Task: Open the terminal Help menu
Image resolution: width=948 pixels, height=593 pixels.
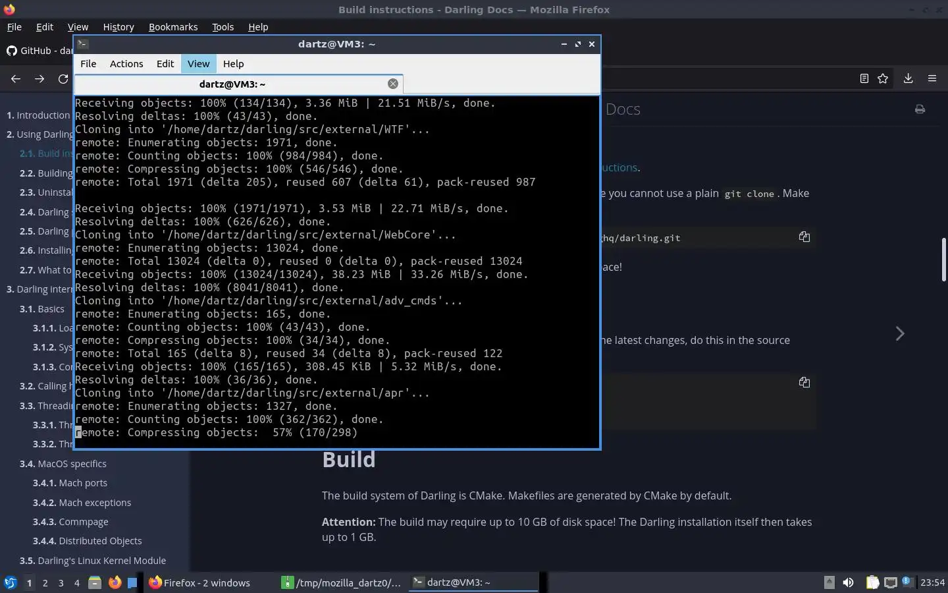Action: click(233, 64)
